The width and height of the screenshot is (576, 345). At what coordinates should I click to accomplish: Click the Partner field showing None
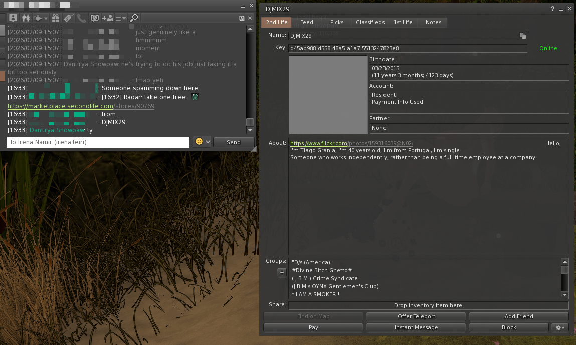469,128
